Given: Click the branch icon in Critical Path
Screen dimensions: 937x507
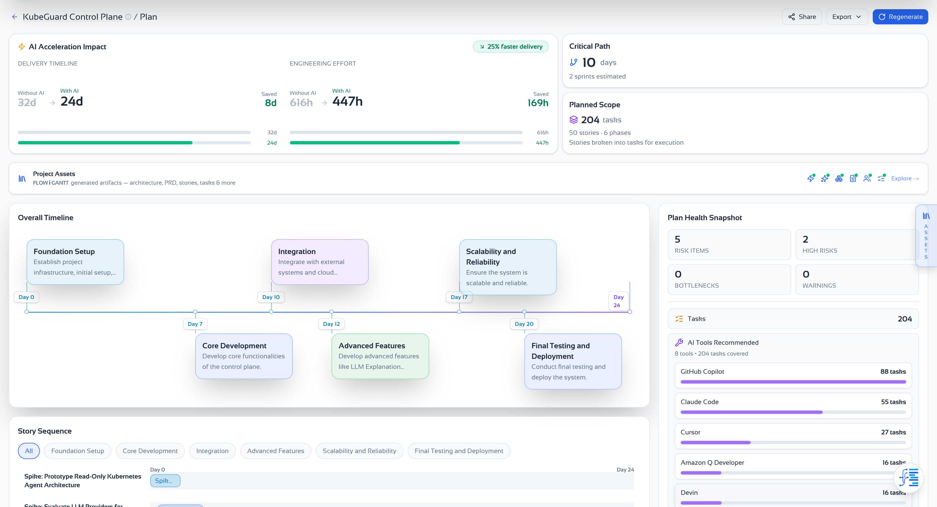Looking at the screenshot, I should [x=574, y=63].
